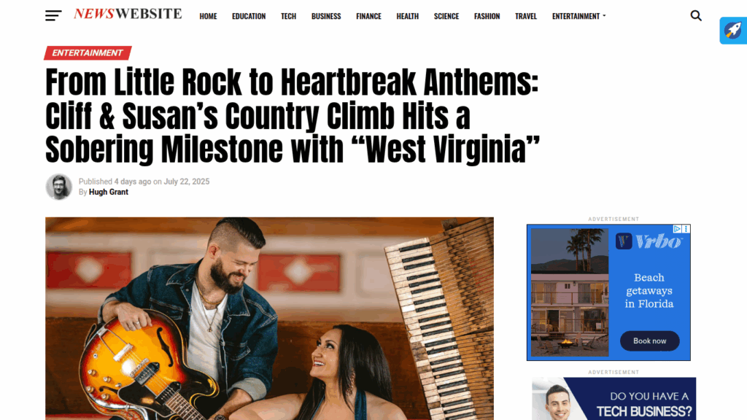
Task: Select the Finance menu item
Action: click(368, 16)
